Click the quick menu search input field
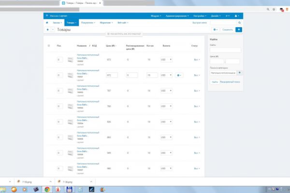Screen dimensions: 290x193 coord(224,23)
